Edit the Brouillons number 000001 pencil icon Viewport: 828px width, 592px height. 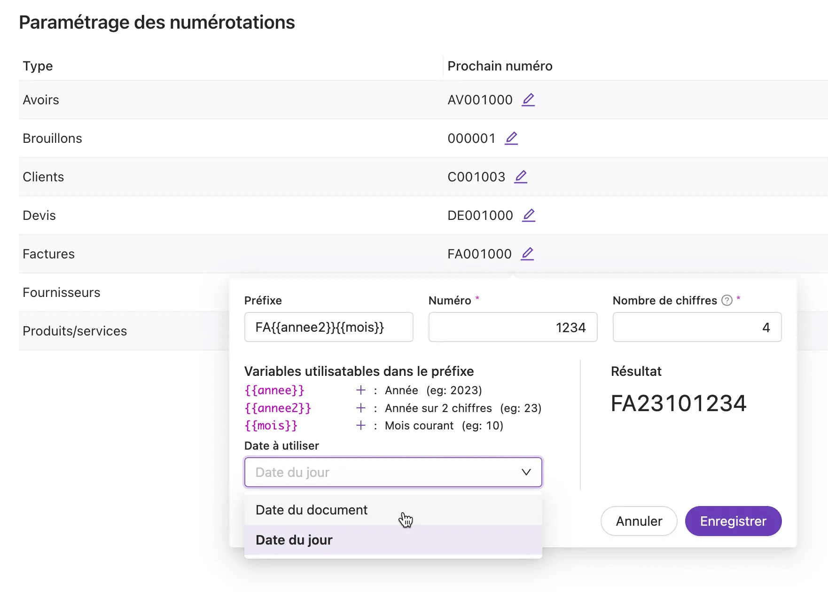(511, 138)
